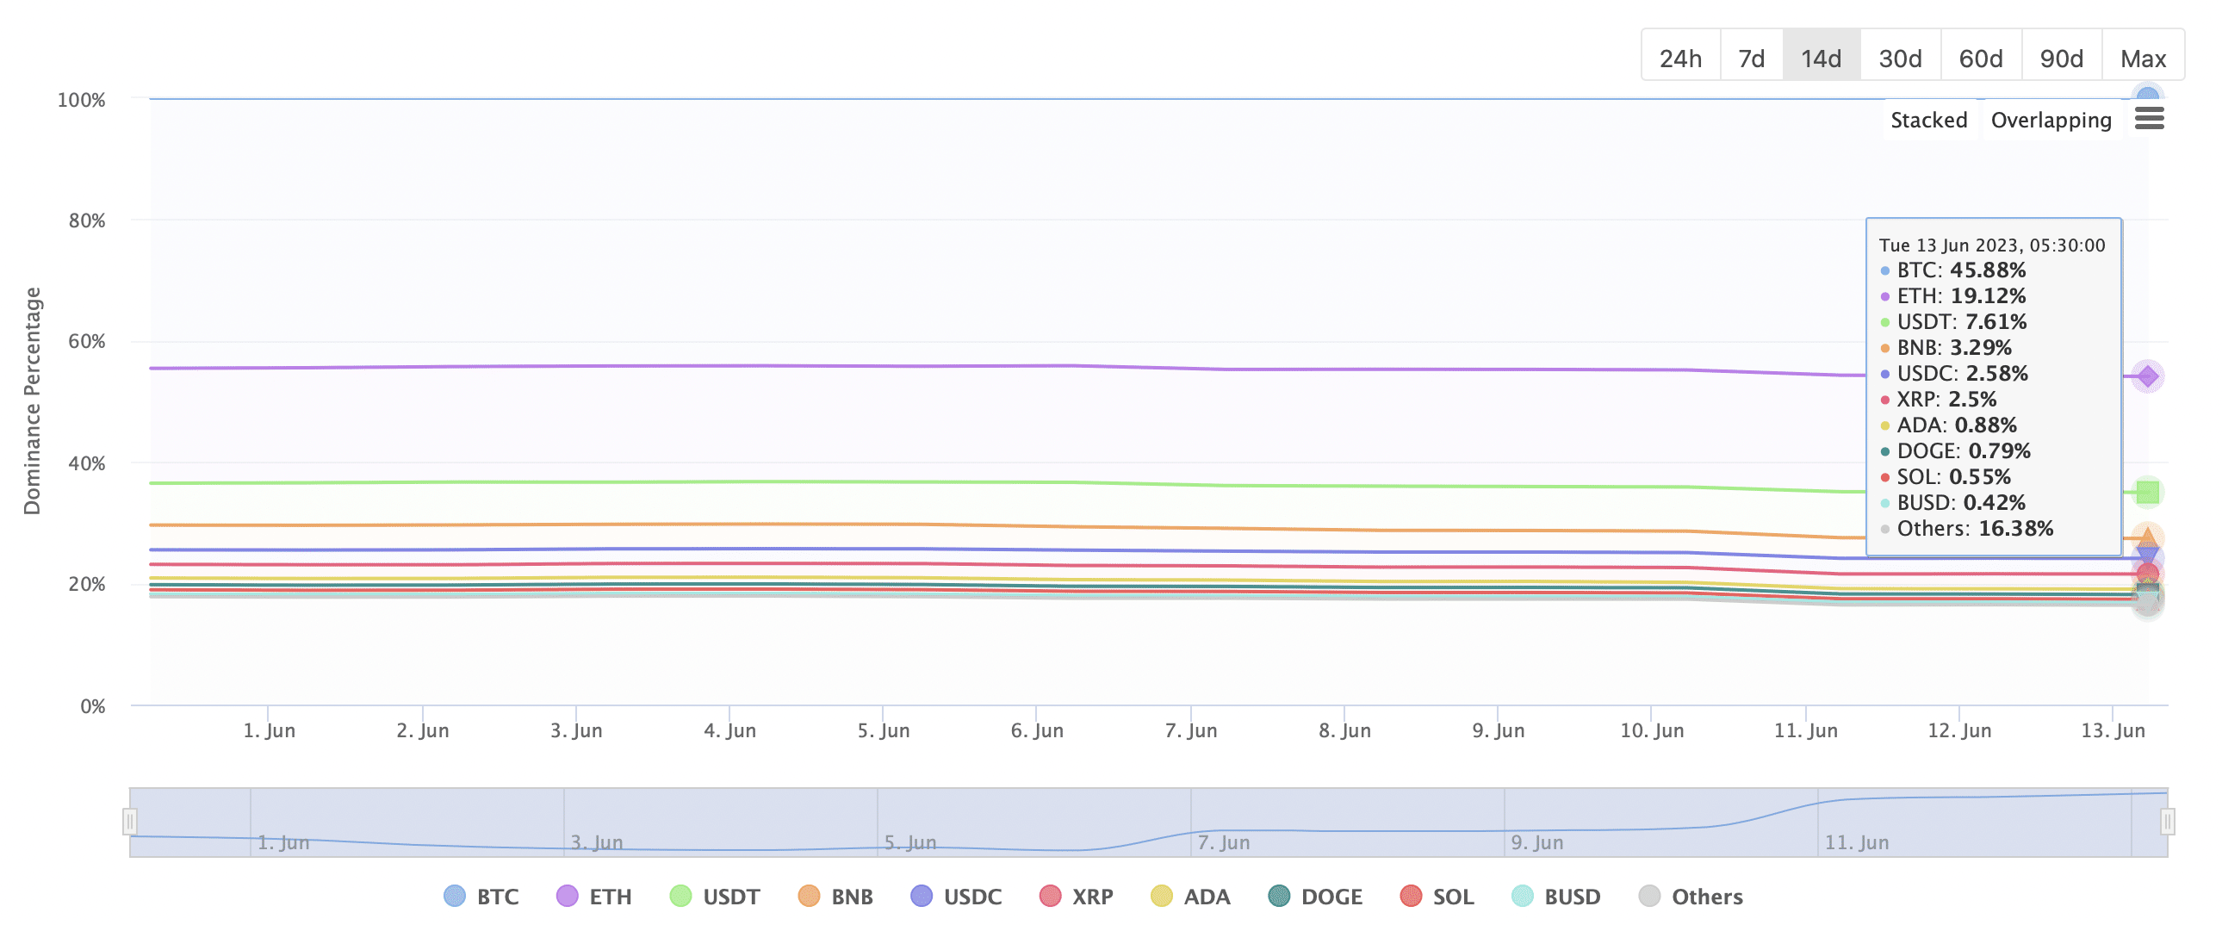The image size is (2222, 925).
Task: Select the 24h time range tab
Action: (x=1680, y=58)
